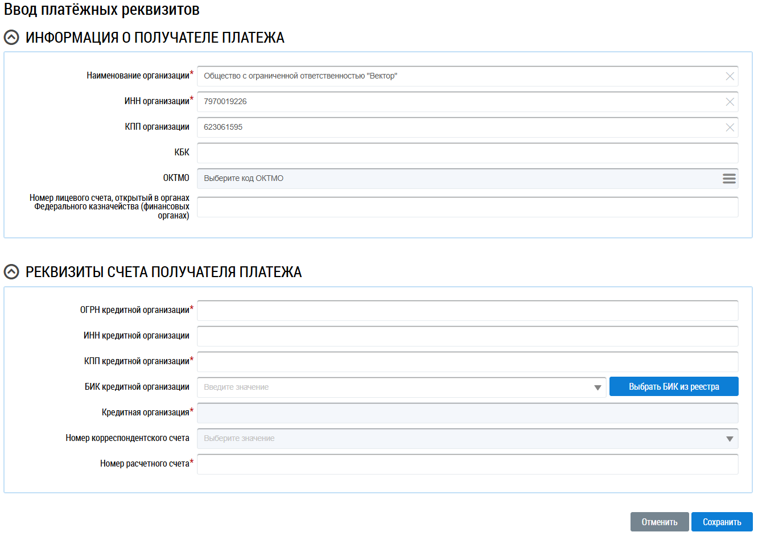
Task: Collapse Информация о получателе платежа section
Action: pos(11,38)
